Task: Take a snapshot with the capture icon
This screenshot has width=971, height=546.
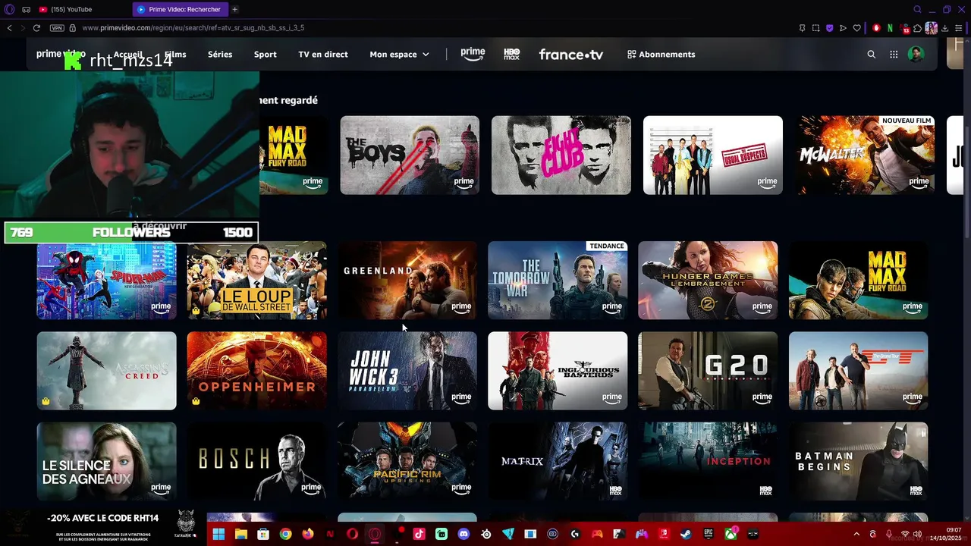Action: [815, 28]
